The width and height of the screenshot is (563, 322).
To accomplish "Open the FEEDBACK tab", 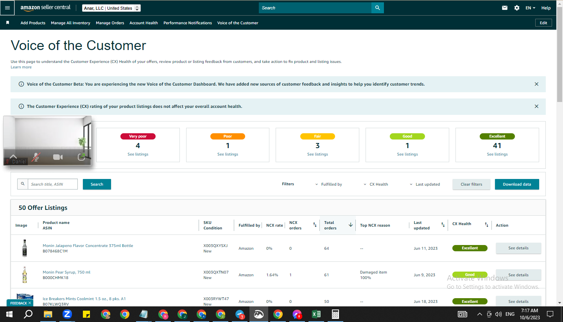I will click(19, 303).
